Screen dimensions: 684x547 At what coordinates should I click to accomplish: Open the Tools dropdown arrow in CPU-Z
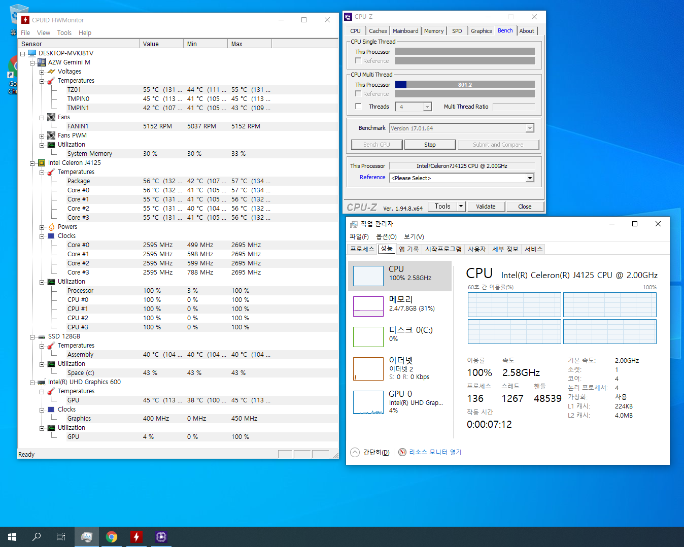tap(461, 207)
